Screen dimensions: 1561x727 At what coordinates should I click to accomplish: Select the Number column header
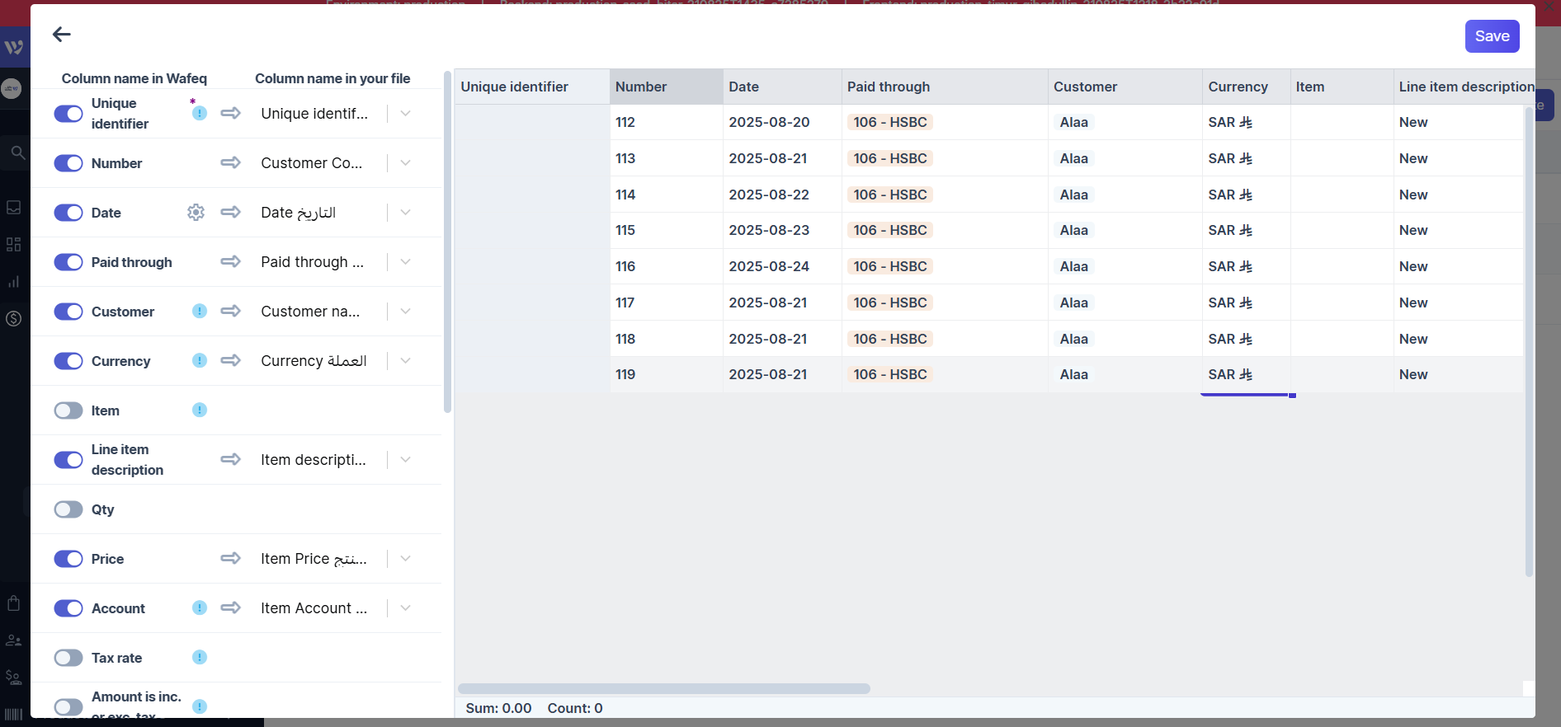coord(666,87)
